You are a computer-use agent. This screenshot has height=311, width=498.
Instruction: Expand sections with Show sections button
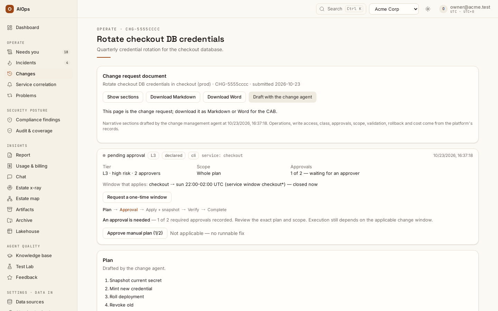[x=123, y=97]
